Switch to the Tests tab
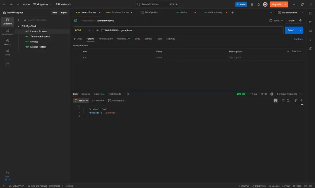 point(159,39)
